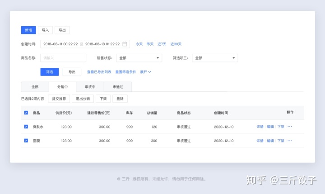Select the 近30天 quick date link
The image size is (325, 194).
pos(176,44)
